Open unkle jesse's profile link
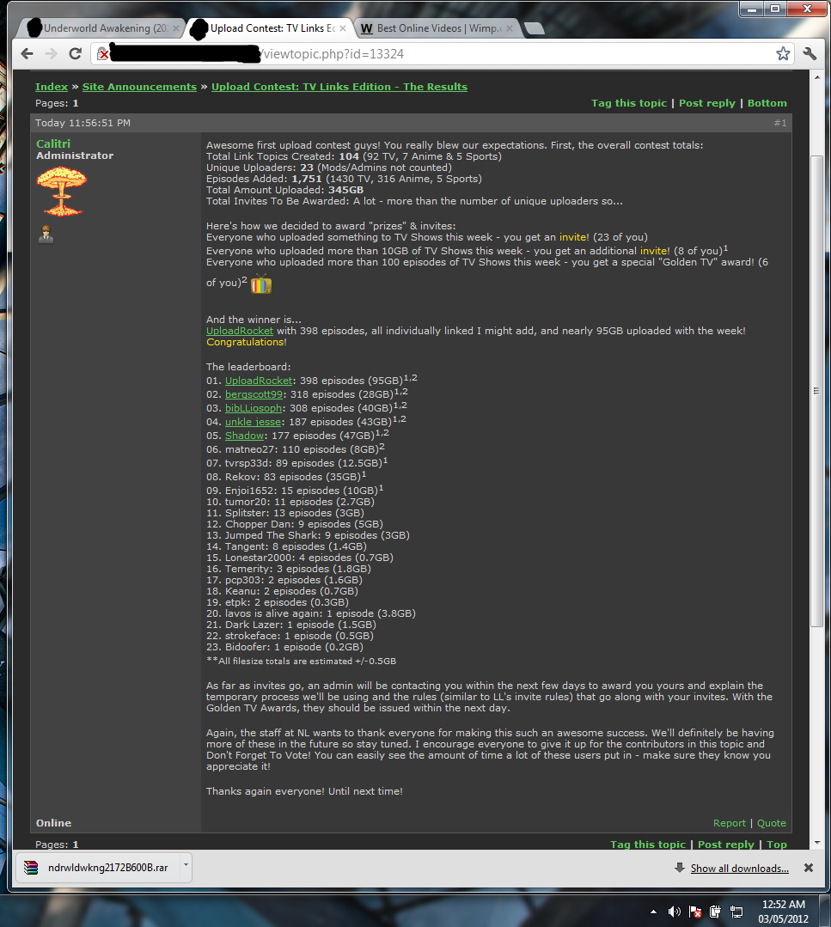Image resolution: width=831 pixels, height=927 pixels. (254, 422)
